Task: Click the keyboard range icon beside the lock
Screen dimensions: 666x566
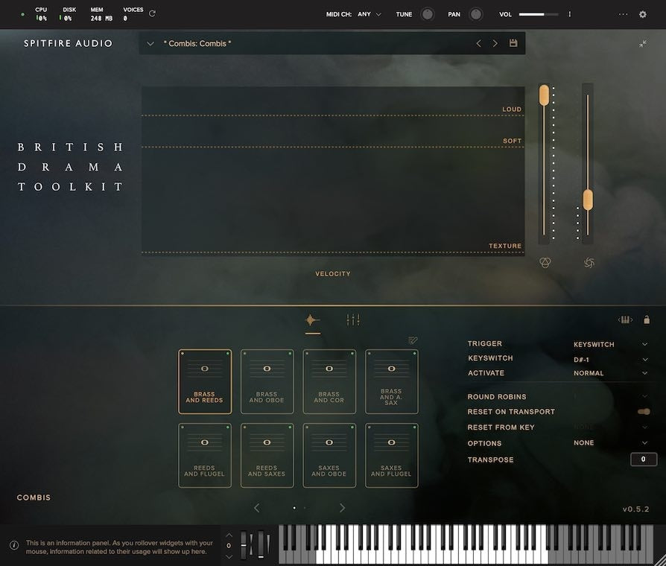Action: click(625, 319)
